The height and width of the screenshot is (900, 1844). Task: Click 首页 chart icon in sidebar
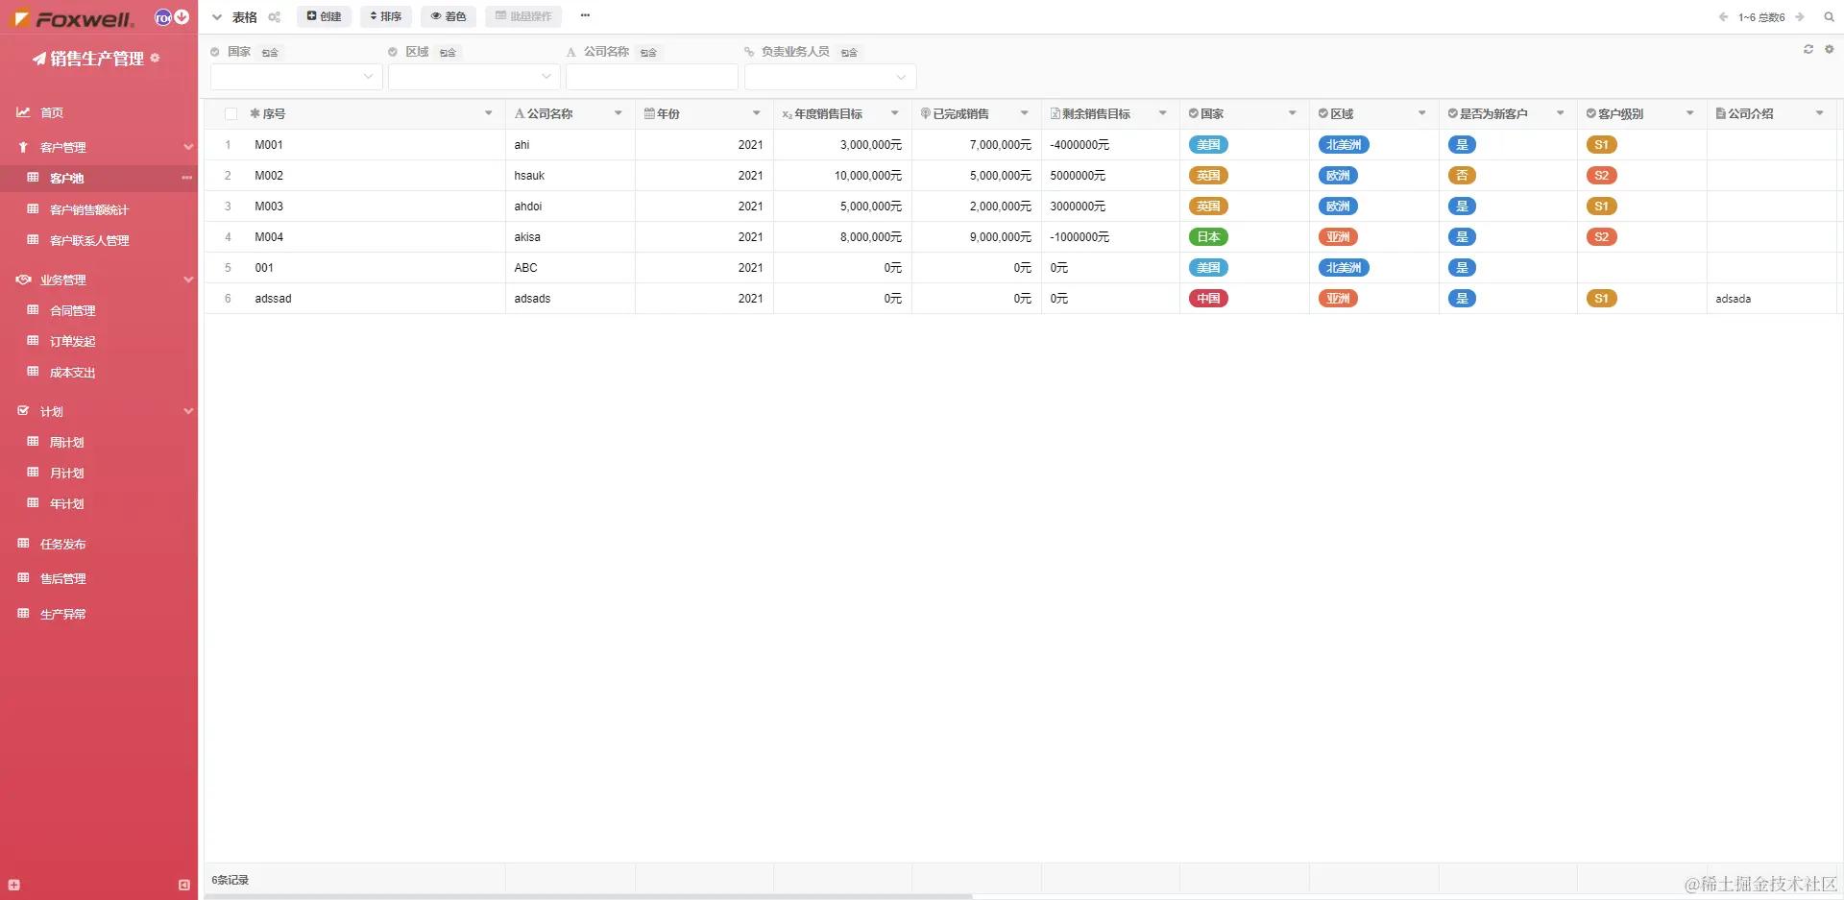point(23,112)
